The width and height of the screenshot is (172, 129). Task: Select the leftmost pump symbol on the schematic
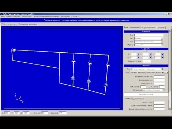click(73, 62)
